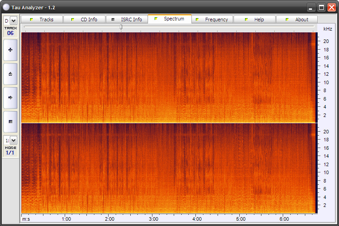Minimize the Tau Analyzer window
The height and width of the screenshot is (226, 339).
tap(312, 7)
